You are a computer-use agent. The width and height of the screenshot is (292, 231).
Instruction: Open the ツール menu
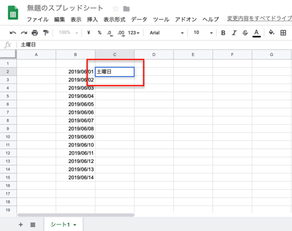161,19
